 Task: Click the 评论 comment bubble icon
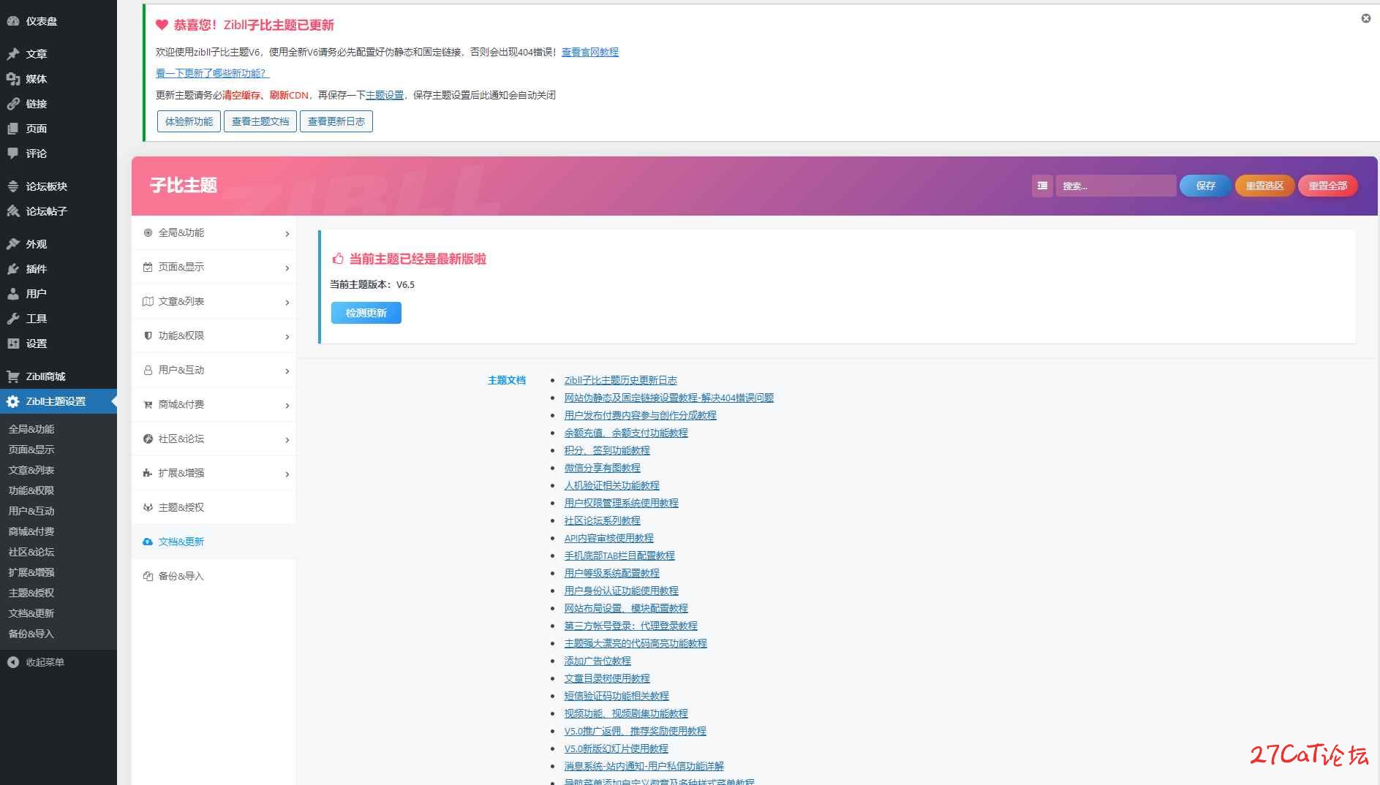pyautogui.click(x=13, y=153)
